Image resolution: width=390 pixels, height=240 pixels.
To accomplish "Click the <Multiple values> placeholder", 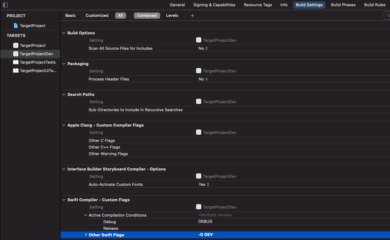I will (x=215, y=215).
